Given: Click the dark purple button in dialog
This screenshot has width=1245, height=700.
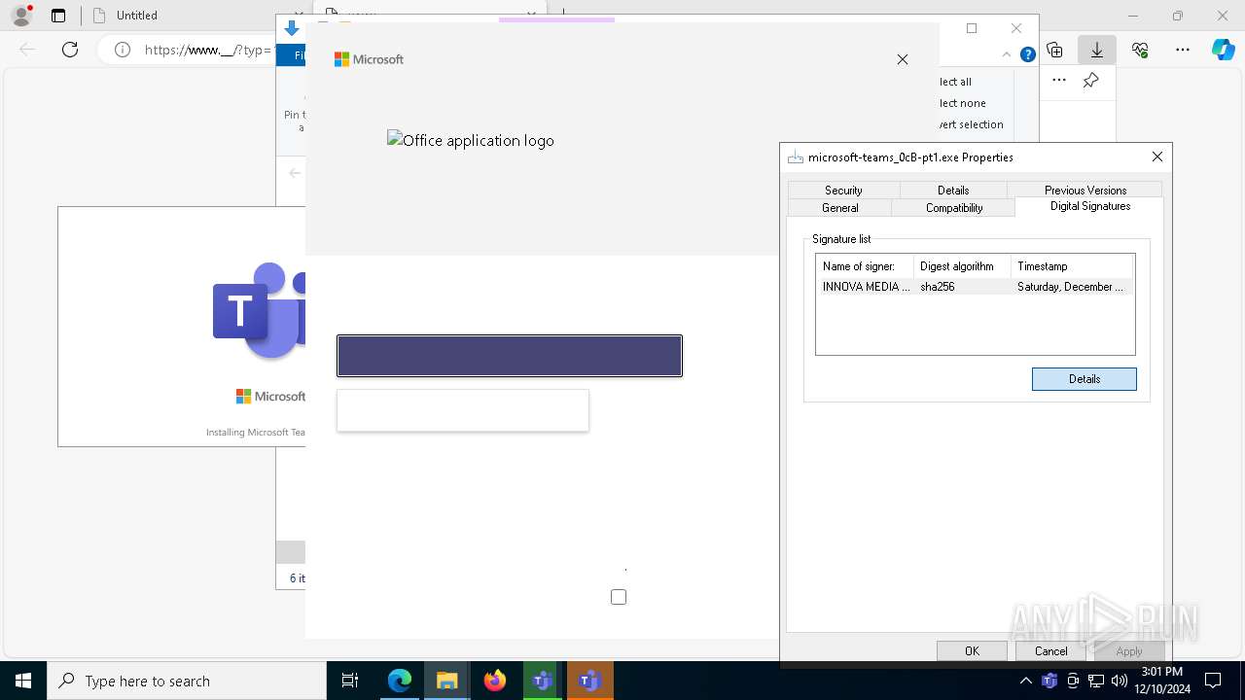Looking at the screenshot, I should point(510,356).
